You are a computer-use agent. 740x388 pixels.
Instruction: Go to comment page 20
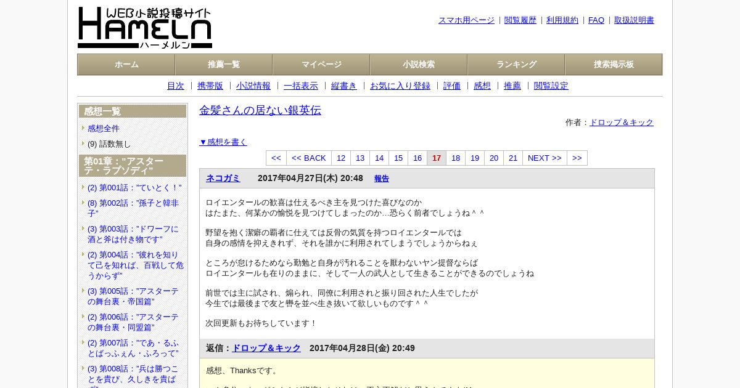tap(494, 158)
